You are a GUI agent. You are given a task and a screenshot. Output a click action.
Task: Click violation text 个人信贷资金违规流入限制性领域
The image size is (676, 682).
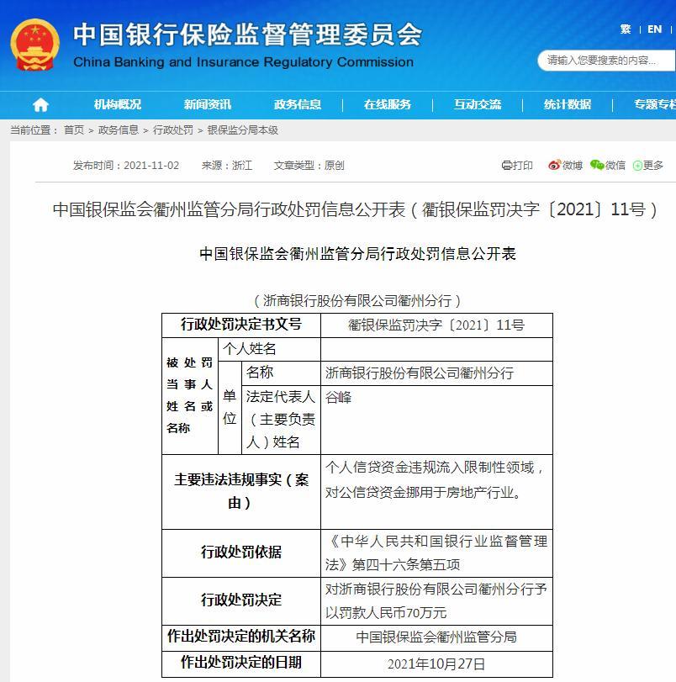click(x=430, y=468)
